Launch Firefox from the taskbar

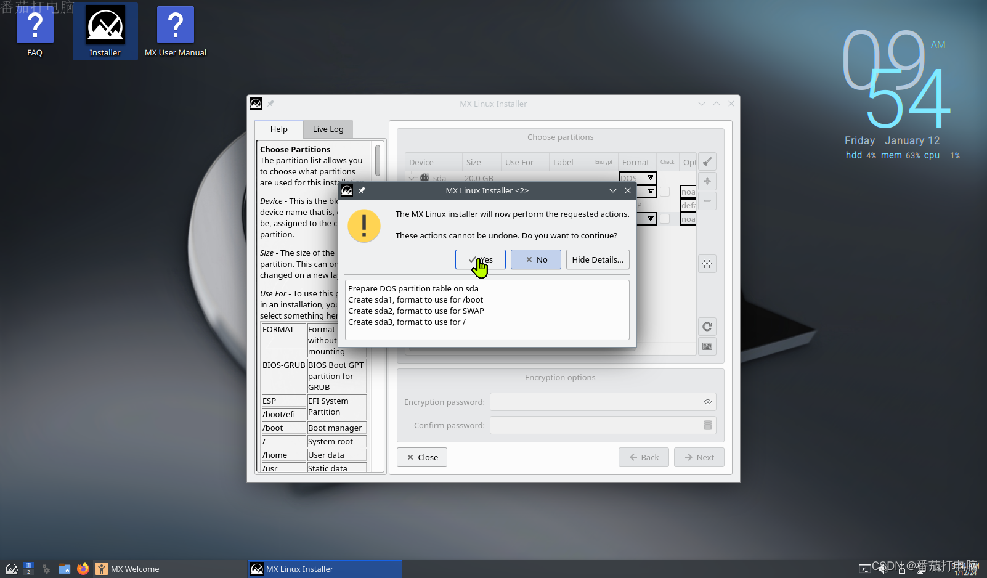click(83, 569)
